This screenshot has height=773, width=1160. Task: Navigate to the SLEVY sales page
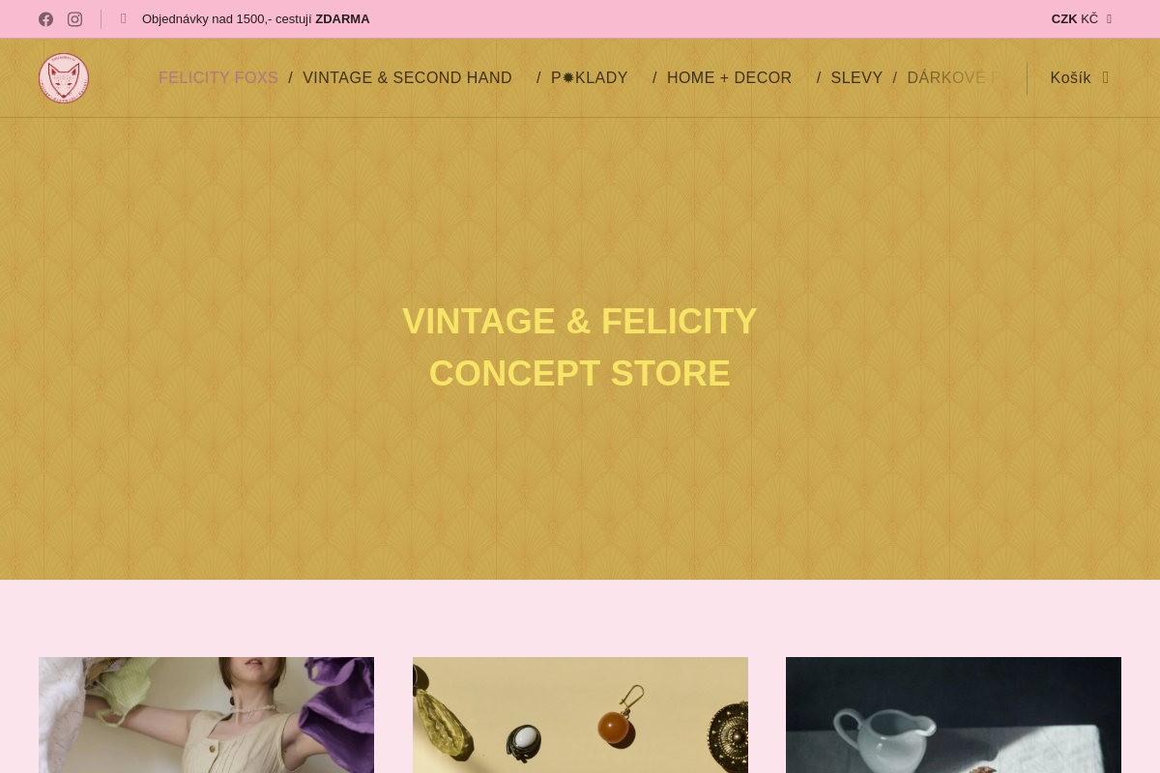tap(856, 78)
